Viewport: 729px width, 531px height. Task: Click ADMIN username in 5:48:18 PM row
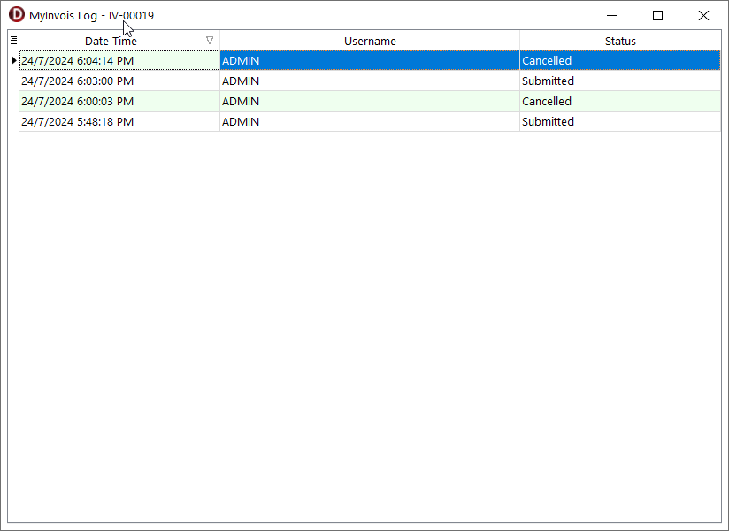point(241,122)
